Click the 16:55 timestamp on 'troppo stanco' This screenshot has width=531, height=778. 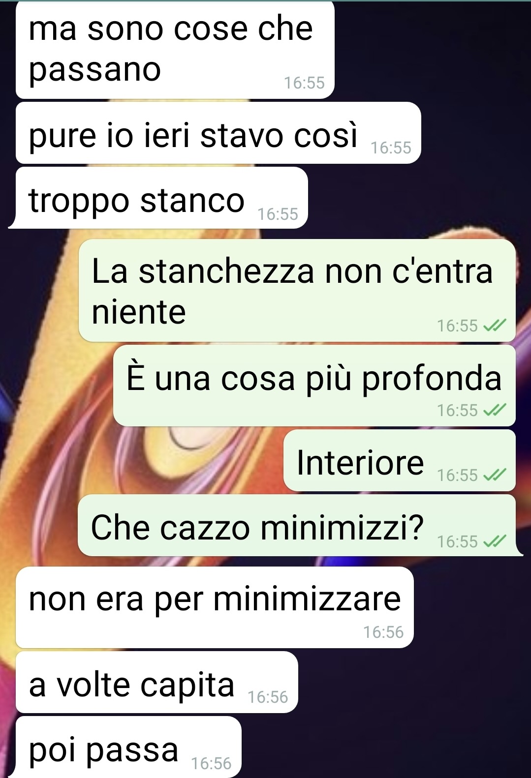click(x=278, y=214)
